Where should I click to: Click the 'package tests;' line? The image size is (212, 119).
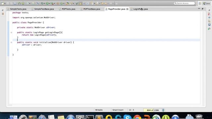coord(21,13)
